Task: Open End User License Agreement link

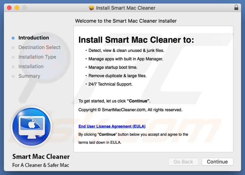Action: [112, 126]
